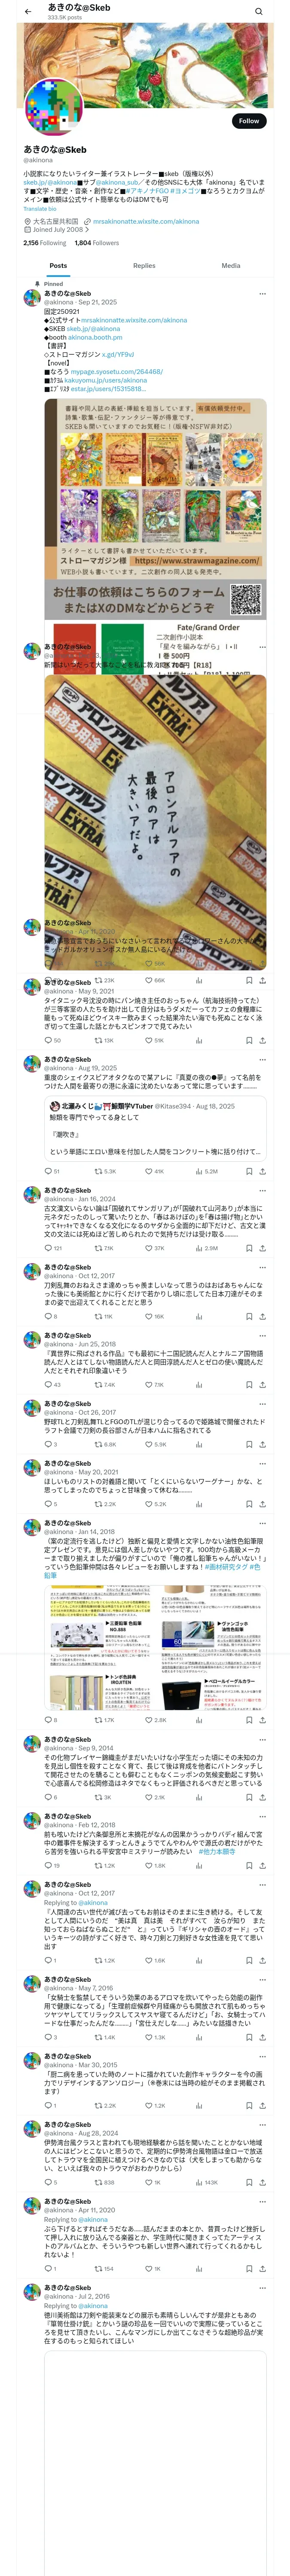Switch to the Replies tab

[x=144, y=266]
